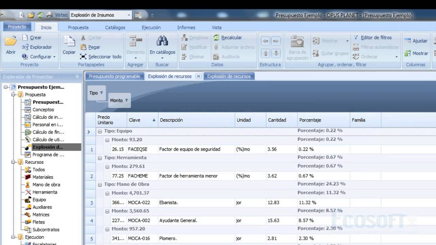Screen dimensions: 436x245
Task: Click the Ebanista. description cell
Action: point(197,202)
